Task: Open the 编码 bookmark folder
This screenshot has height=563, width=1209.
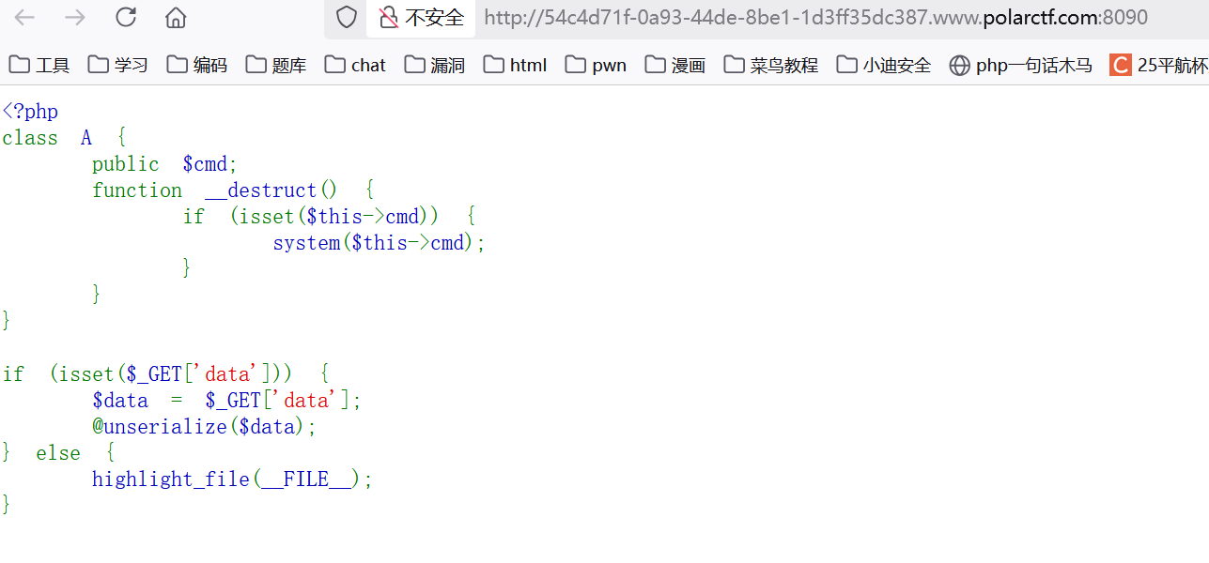Action: point(197,65)
